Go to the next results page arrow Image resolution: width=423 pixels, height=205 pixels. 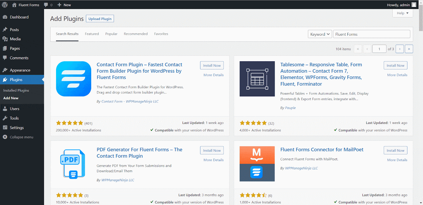tap(400, 49)
